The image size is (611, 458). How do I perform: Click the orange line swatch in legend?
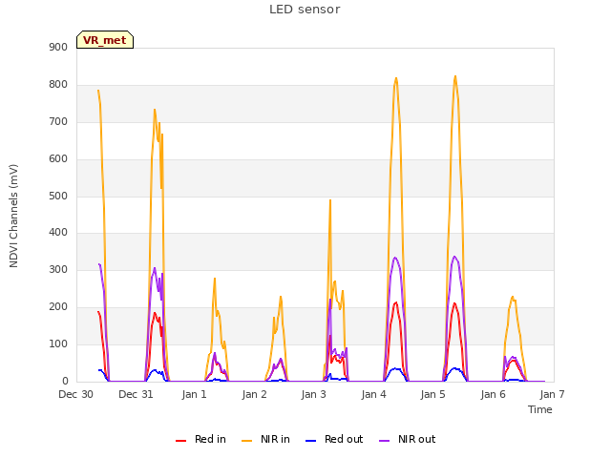pos(246,441)
